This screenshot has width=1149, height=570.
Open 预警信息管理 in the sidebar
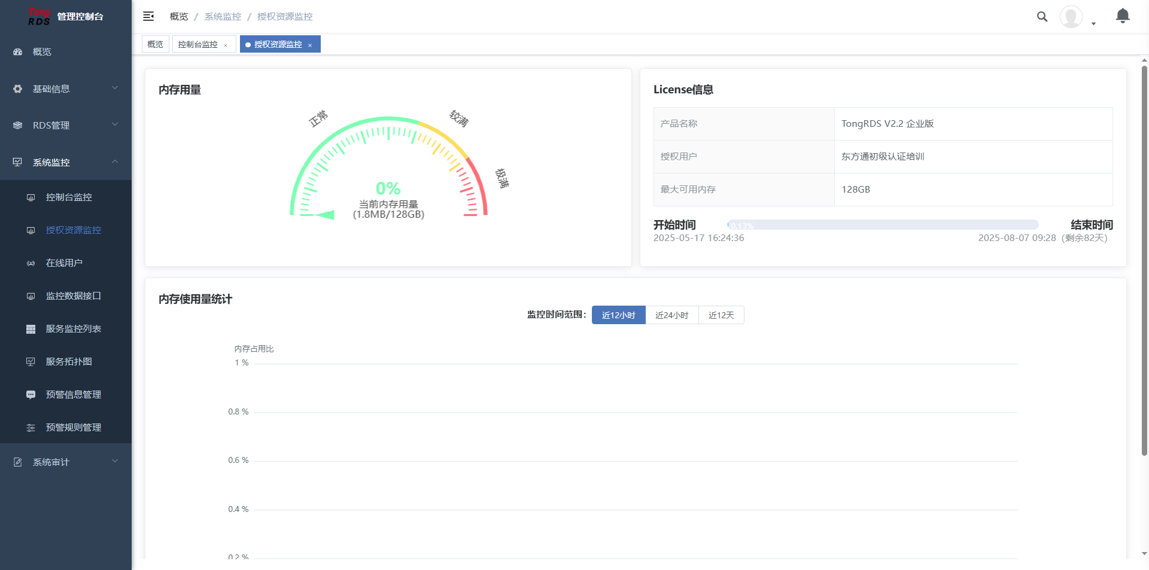[x=66, y=395]
